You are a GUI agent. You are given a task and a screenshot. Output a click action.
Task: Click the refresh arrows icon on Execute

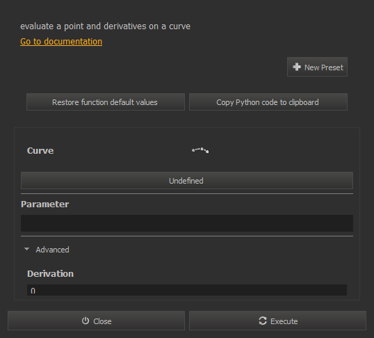point(263,321)
